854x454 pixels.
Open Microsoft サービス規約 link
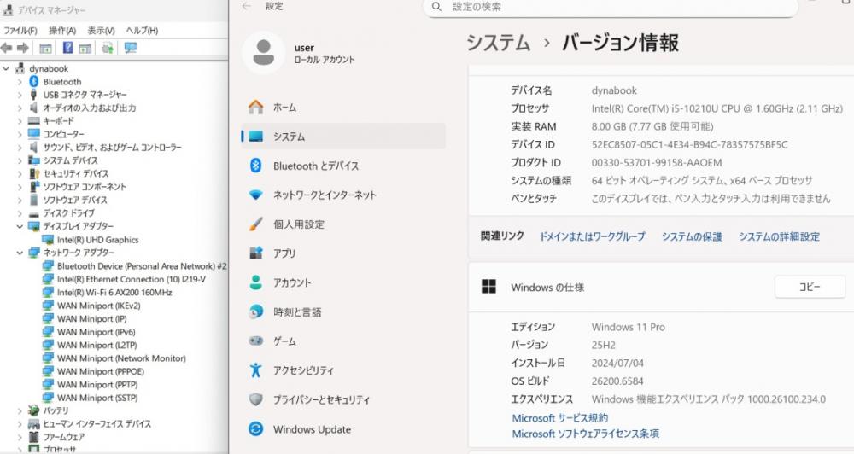(560, 417)
